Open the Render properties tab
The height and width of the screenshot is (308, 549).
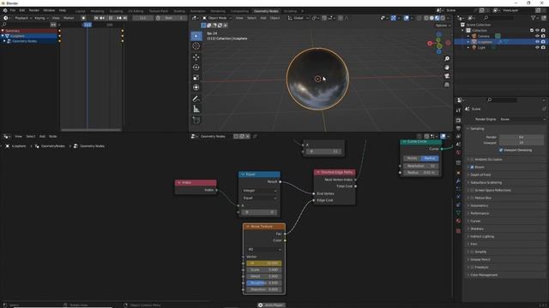(x=458, y=120)
